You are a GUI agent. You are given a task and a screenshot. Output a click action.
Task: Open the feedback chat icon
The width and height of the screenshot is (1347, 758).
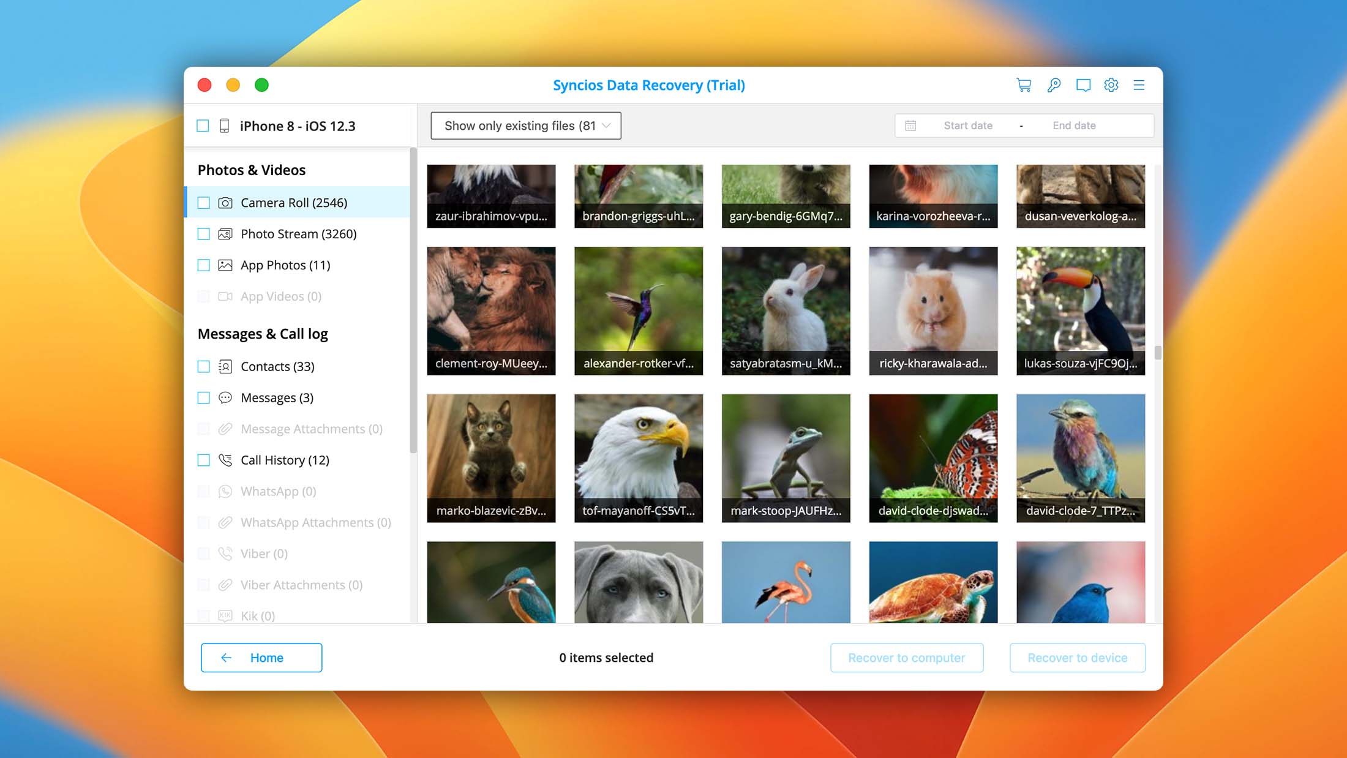(x=1083, y=85)
